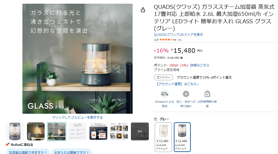Click the customer information protection bag icon

(x=207, y=94)
